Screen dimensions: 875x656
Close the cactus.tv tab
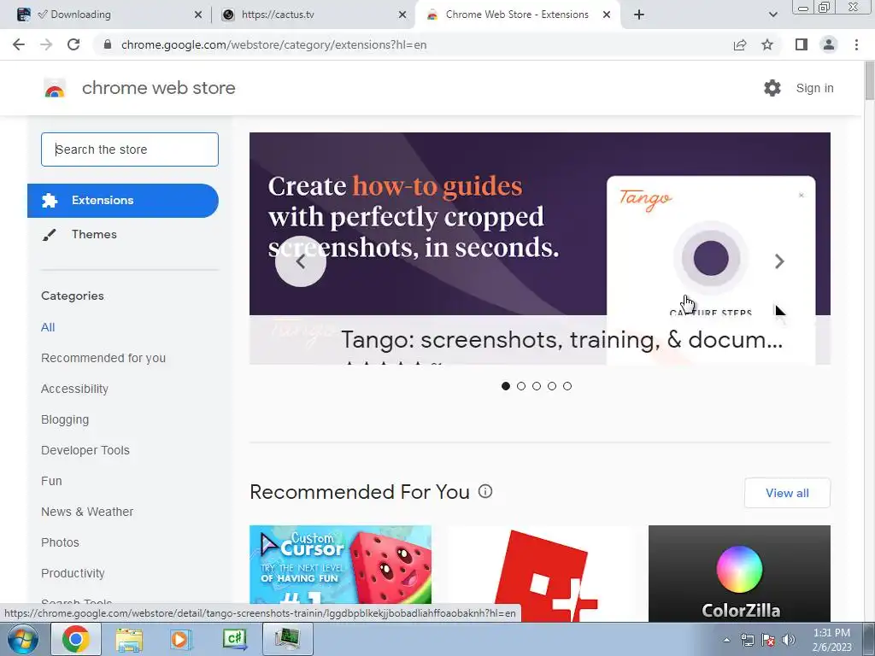(x=402, y=15)
